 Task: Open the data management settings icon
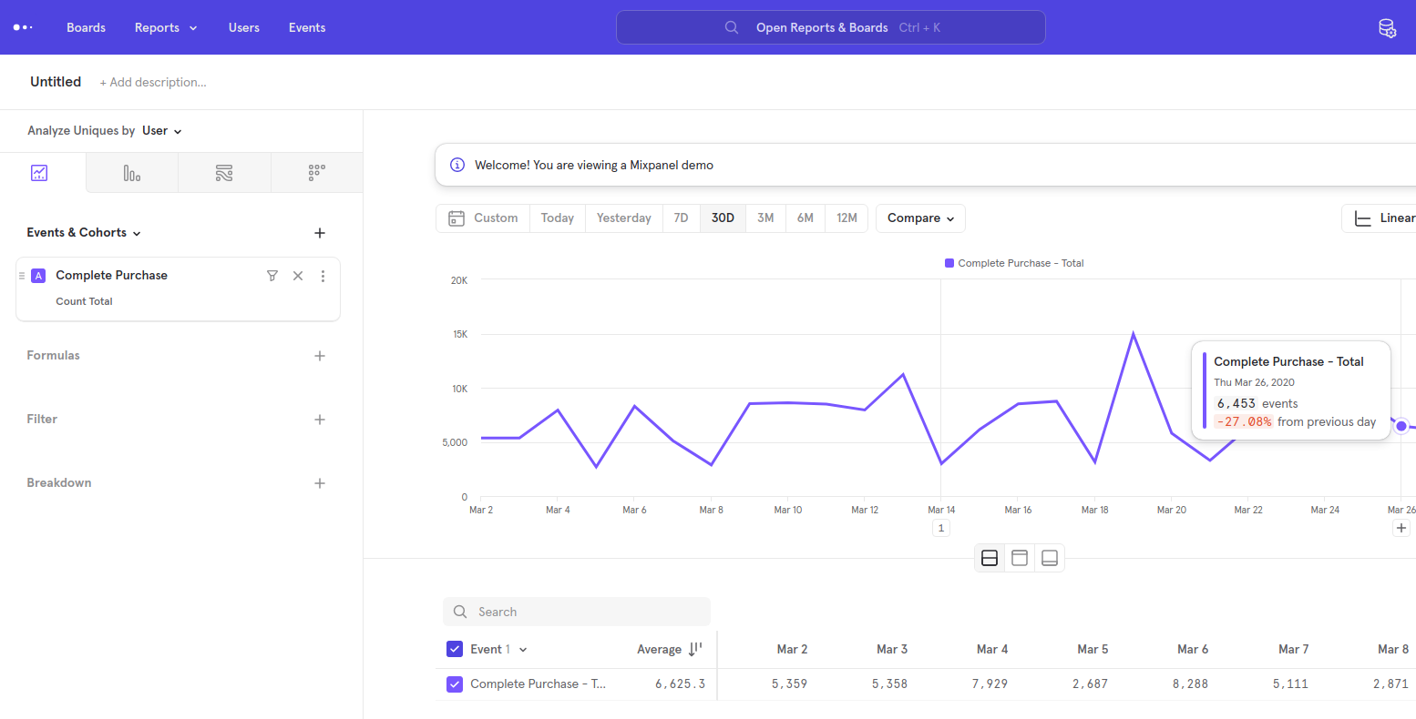coord(1387,28)
